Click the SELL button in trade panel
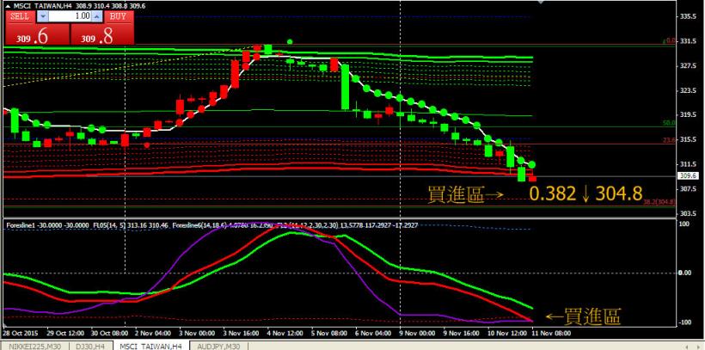This screenshot has height=350, width=705. point(20,16)
